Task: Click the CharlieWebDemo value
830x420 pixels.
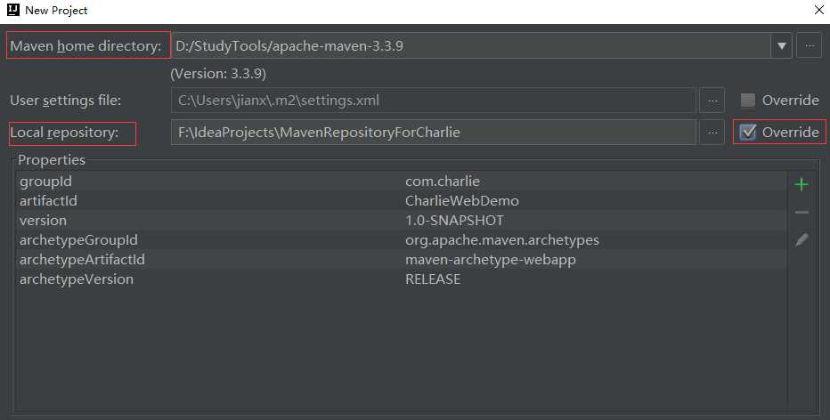Action: (462, 201)
